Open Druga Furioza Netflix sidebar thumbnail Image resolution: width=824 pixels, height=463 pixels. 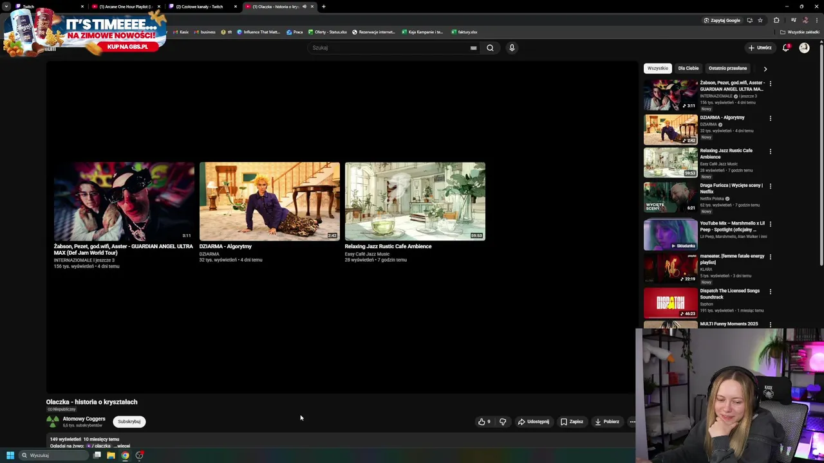tap(670, 197)
